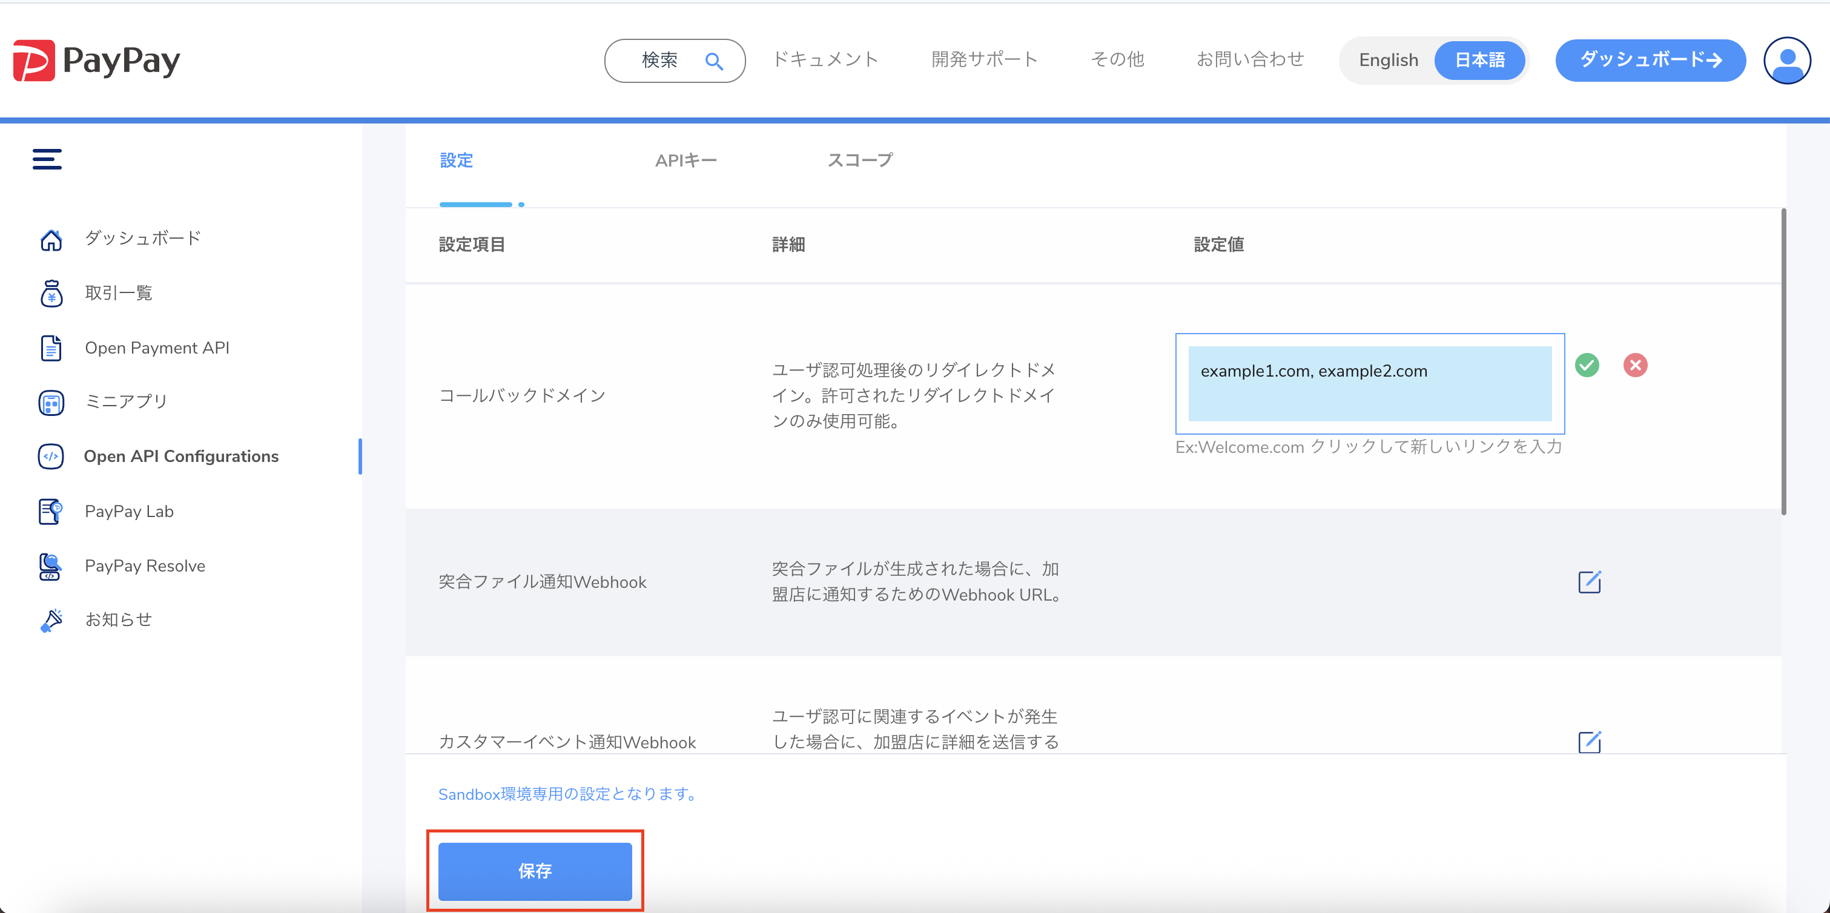Go to ダッシュボード in sidebar
1830x913 pixels.
[x=144, y=238]
